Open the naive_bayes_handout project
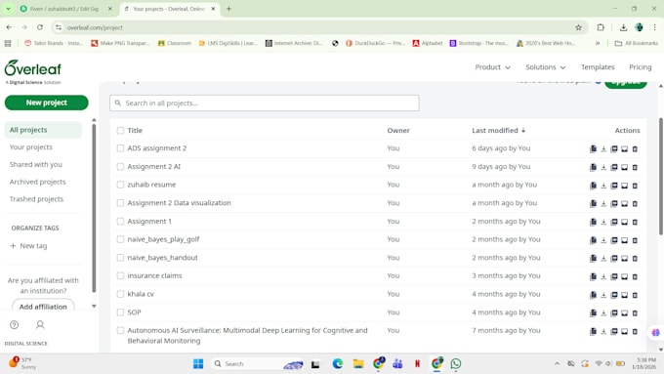664x374 pixels. point(163,258)
